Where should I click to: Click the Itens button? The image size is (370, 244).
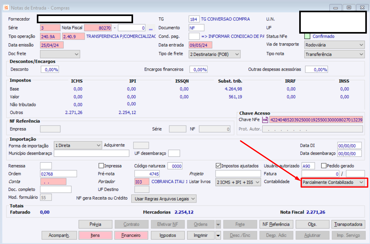(95, 235)
